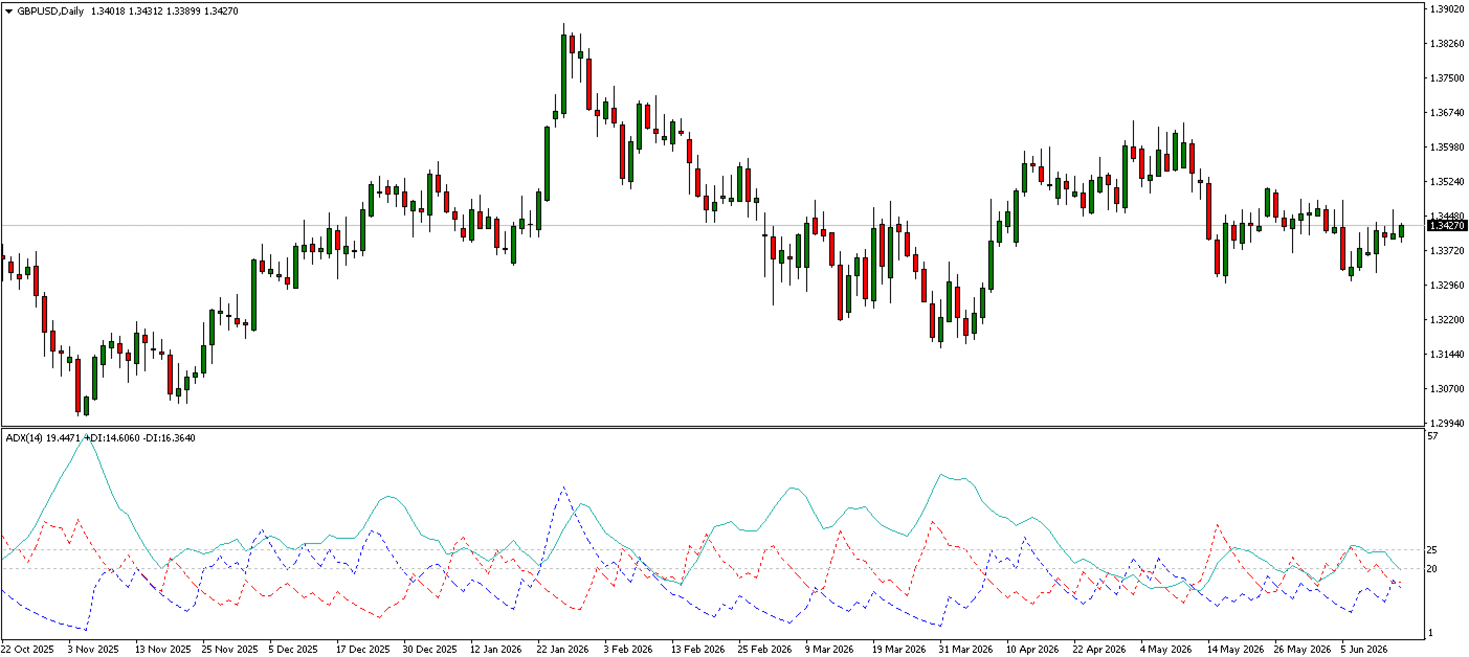This screenshot has width=1469, height=657.
Task: Click ADX scale level 57
Action: pos(1432,436)
